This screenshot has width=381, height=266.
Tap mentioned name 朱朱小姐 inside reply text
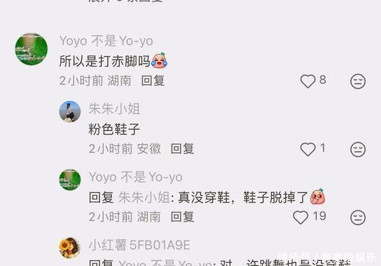(x=144, y=197)
